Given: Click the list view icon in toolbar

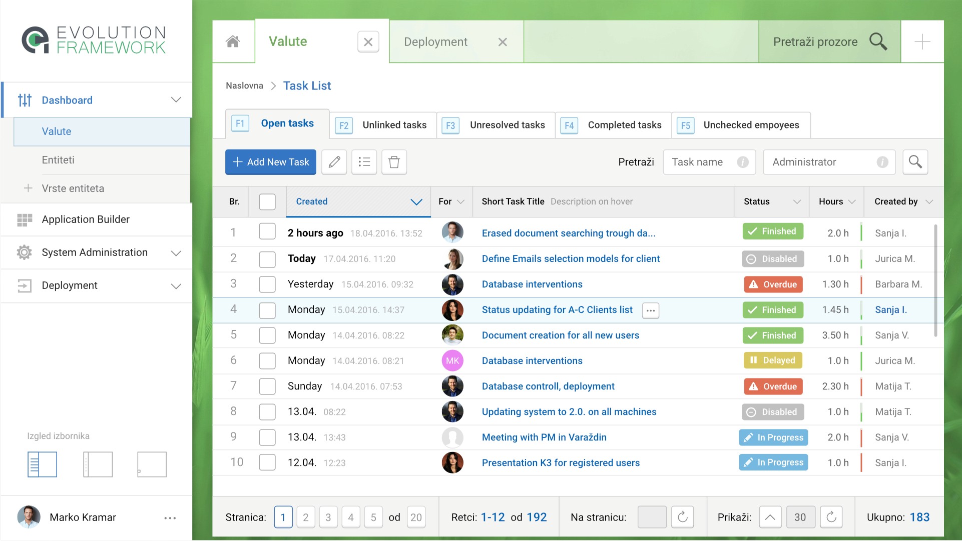Looking at the screenshot, I should [x=364, y=162].
